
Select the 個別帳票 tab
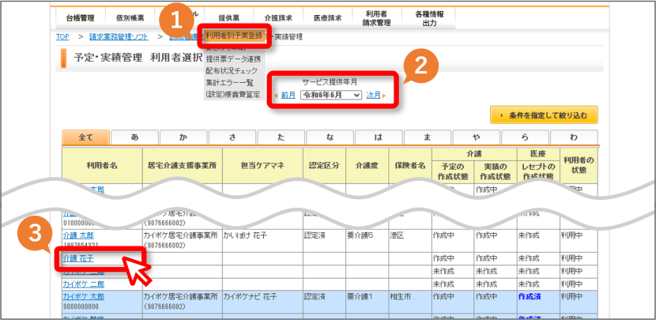130,18
